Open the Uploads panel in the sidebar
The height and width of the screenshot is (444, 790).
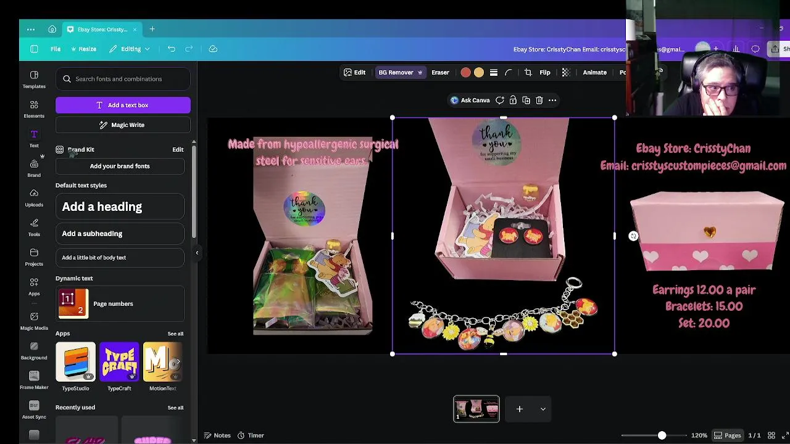(34, 198)
